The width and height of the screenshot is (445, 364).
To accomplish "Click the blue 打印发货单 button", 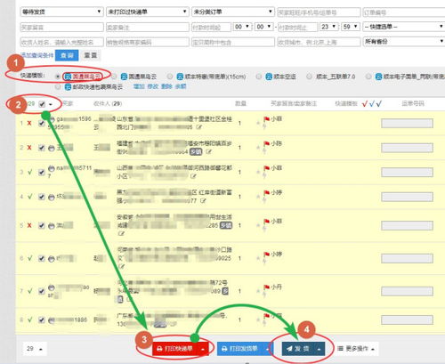I will tap(240, 349).
